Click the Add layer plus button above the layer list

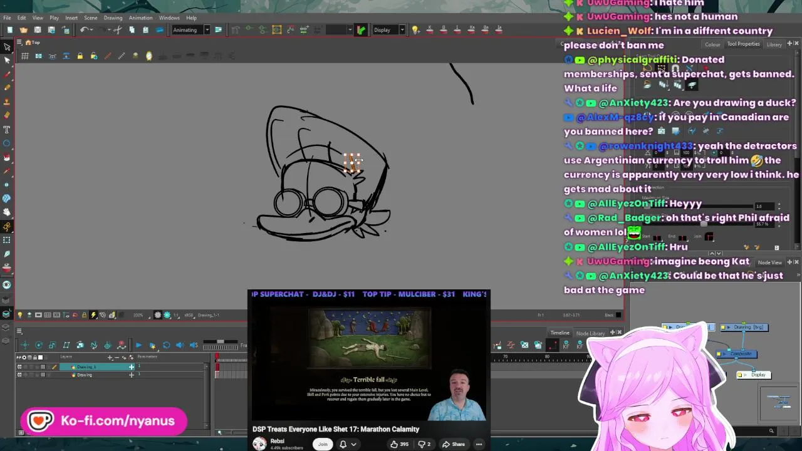pyautogui.click(x=110, y=358)
